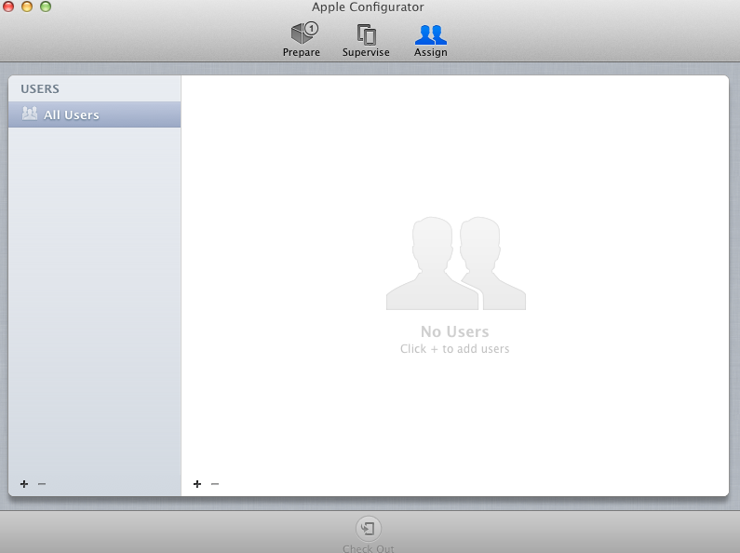Switch to the Supervise section
740x553 pixels.
(366, 40)
